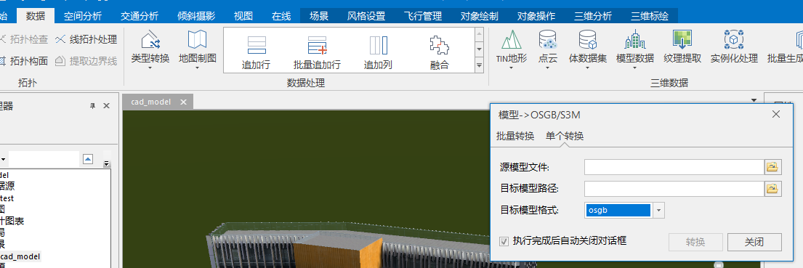
Task: Open 实例化处理 instancing tool
Action: pyautogui.click(x=734, y=47)
